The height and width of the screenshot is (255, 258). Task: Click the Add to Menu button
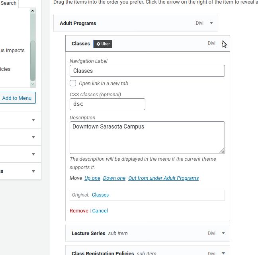coord(17,98)
